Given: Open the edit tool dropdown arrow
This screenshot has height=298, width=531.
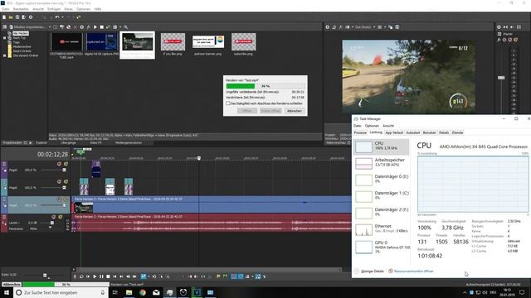Looking at the screenshot, I should pyautogui.click(x=149, y=276).
